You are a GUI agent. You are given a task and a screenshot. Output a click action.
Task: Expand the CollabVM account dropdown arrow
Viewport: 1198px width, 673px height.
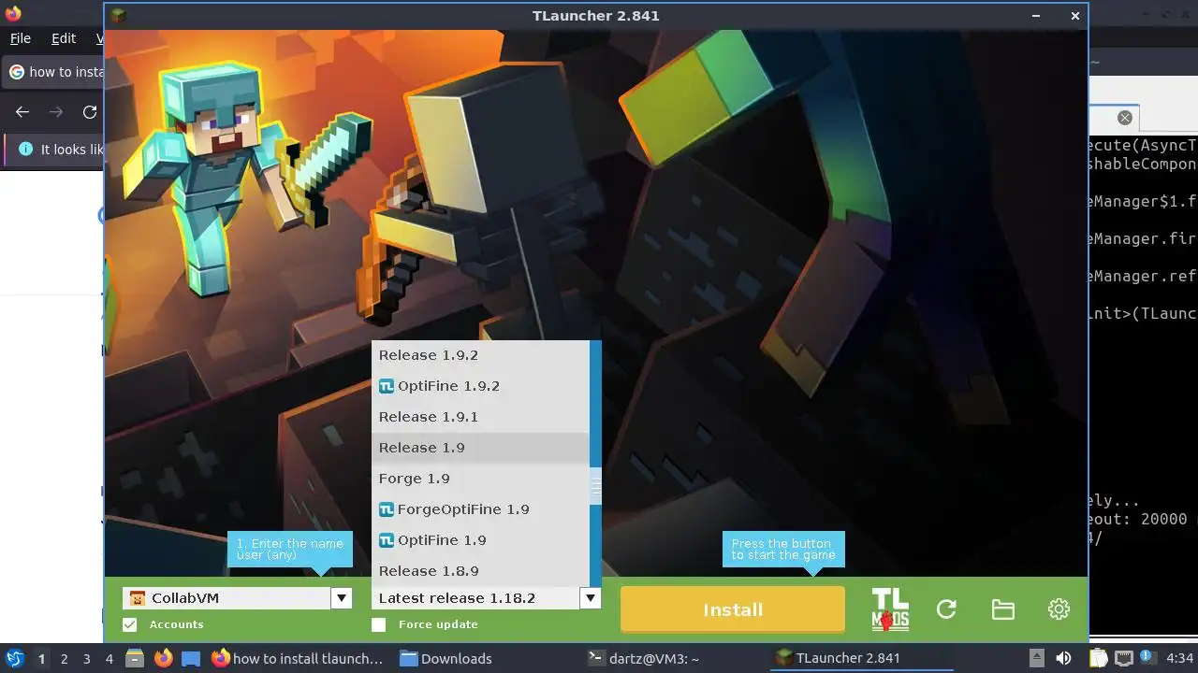[342, 598]
